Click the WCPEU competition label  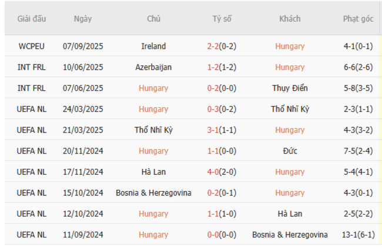tap(32, 46)
